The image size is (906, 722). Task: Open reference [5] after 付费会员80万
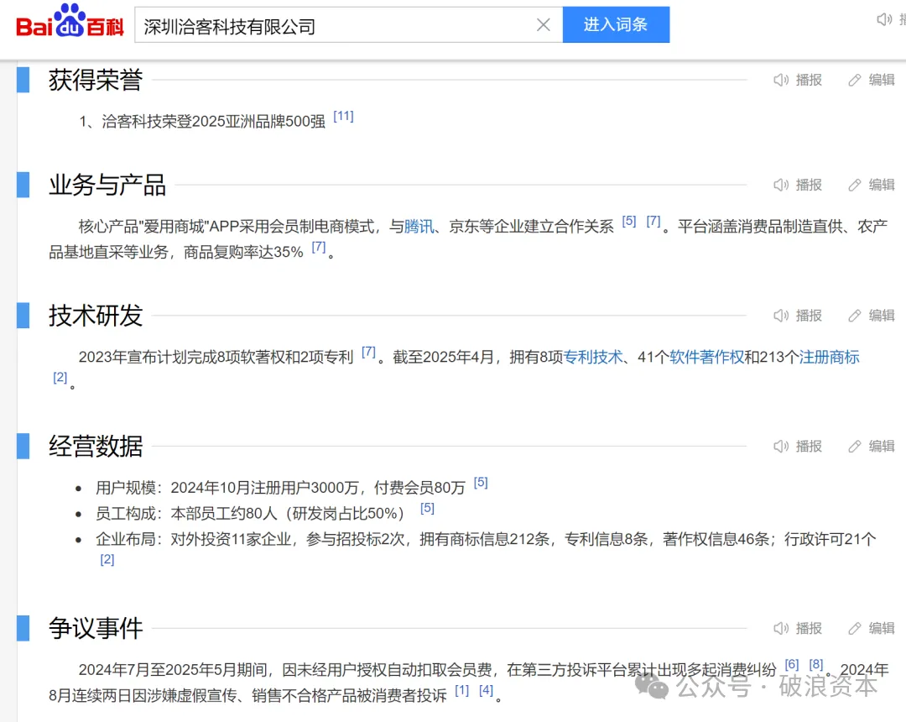pos(481,483)
